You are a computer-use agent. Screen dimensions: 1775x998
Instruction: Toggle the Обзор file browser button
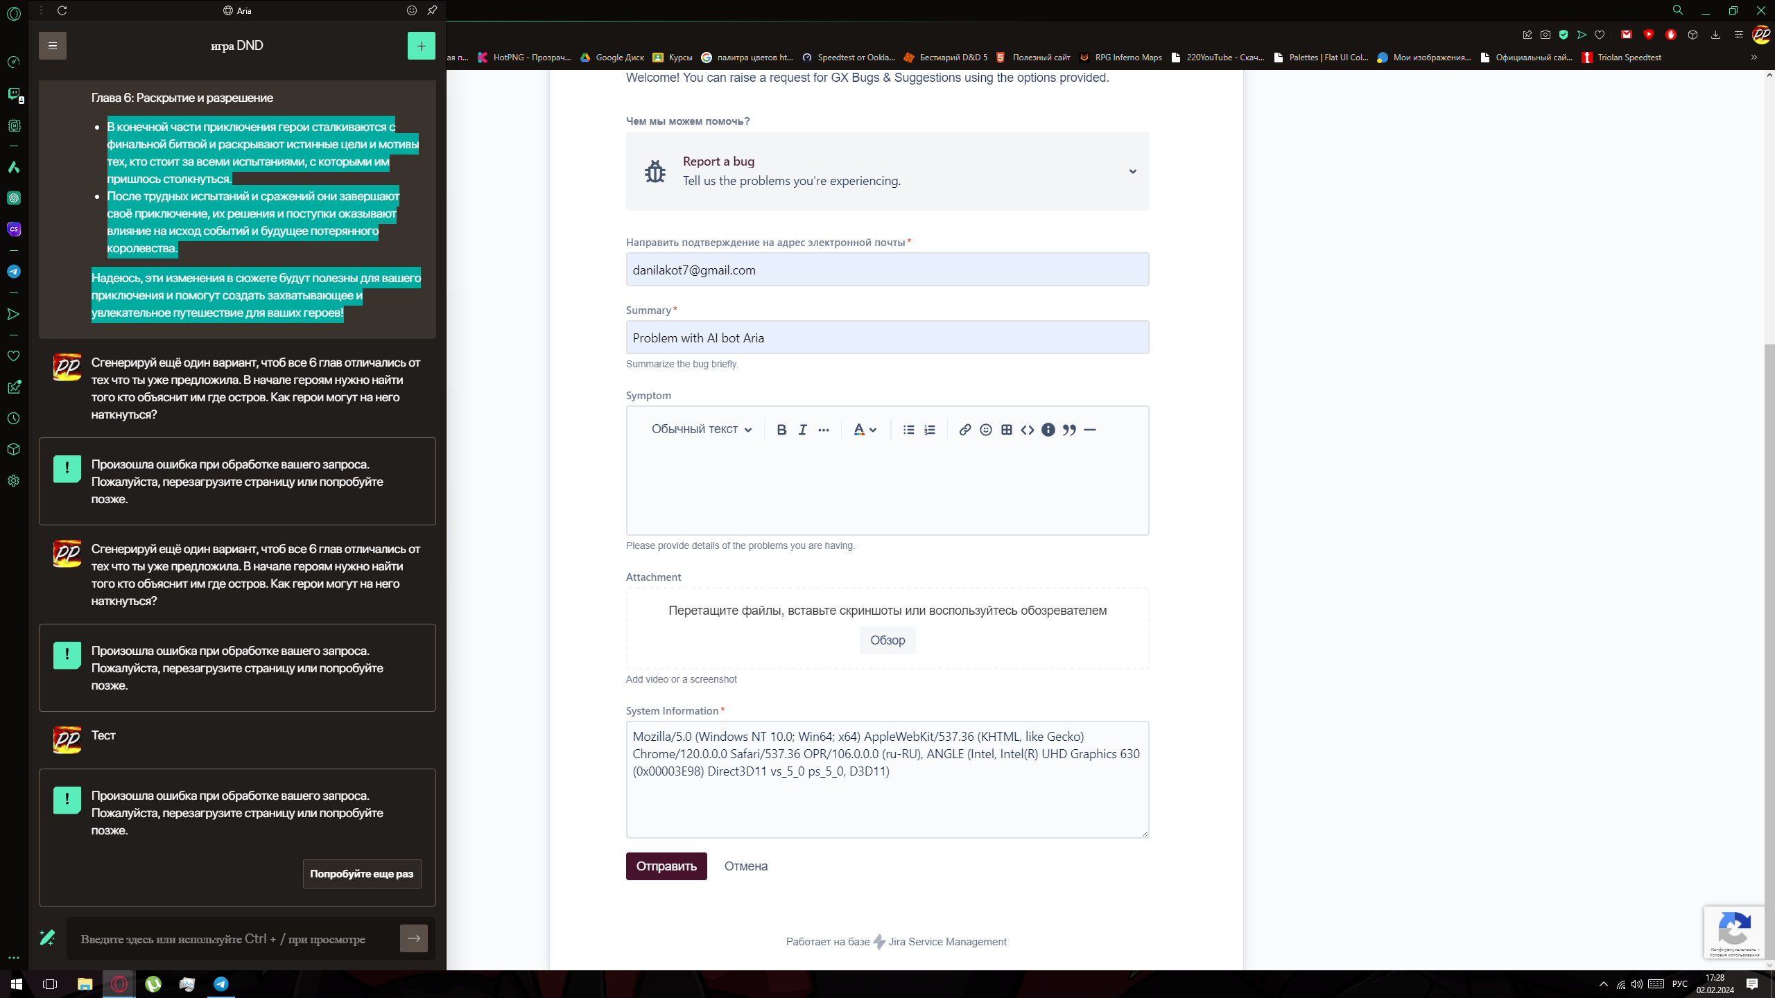click(x=886, y=640)
